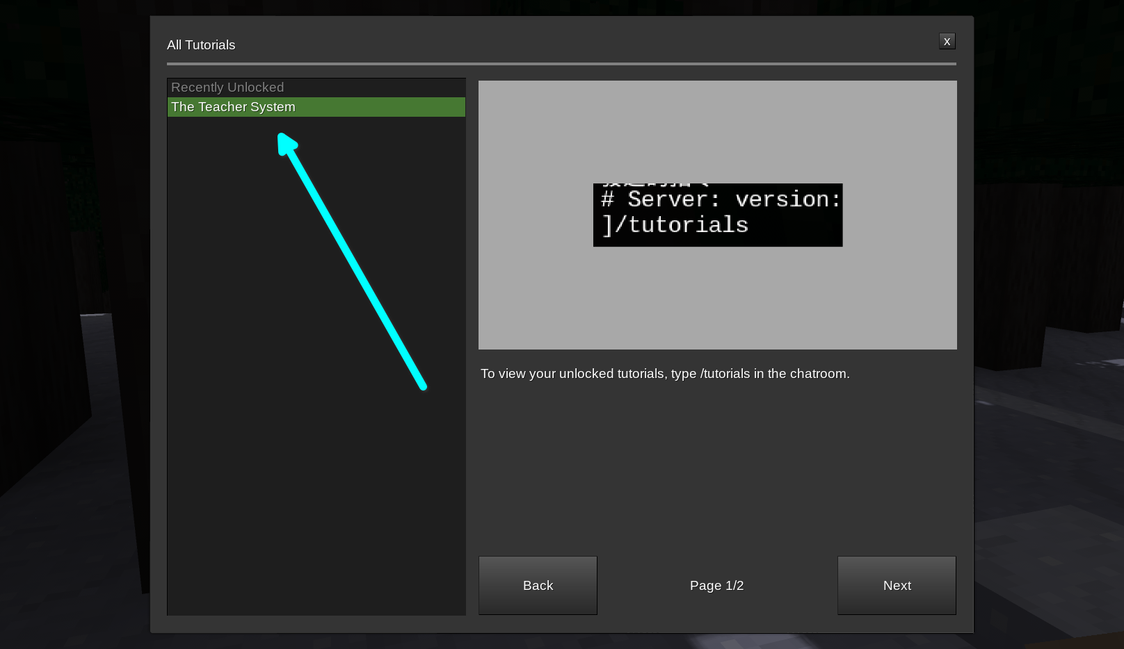Viewport: 1124px width, 649px height.
Task: Click the divider line beneath the dialog title
Action: (x=561, y=64)
